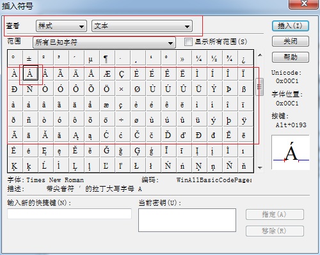The height and width of the screenshot is (255, 320).
Task: Select the Ý capital Y acute
Action: 214,88
